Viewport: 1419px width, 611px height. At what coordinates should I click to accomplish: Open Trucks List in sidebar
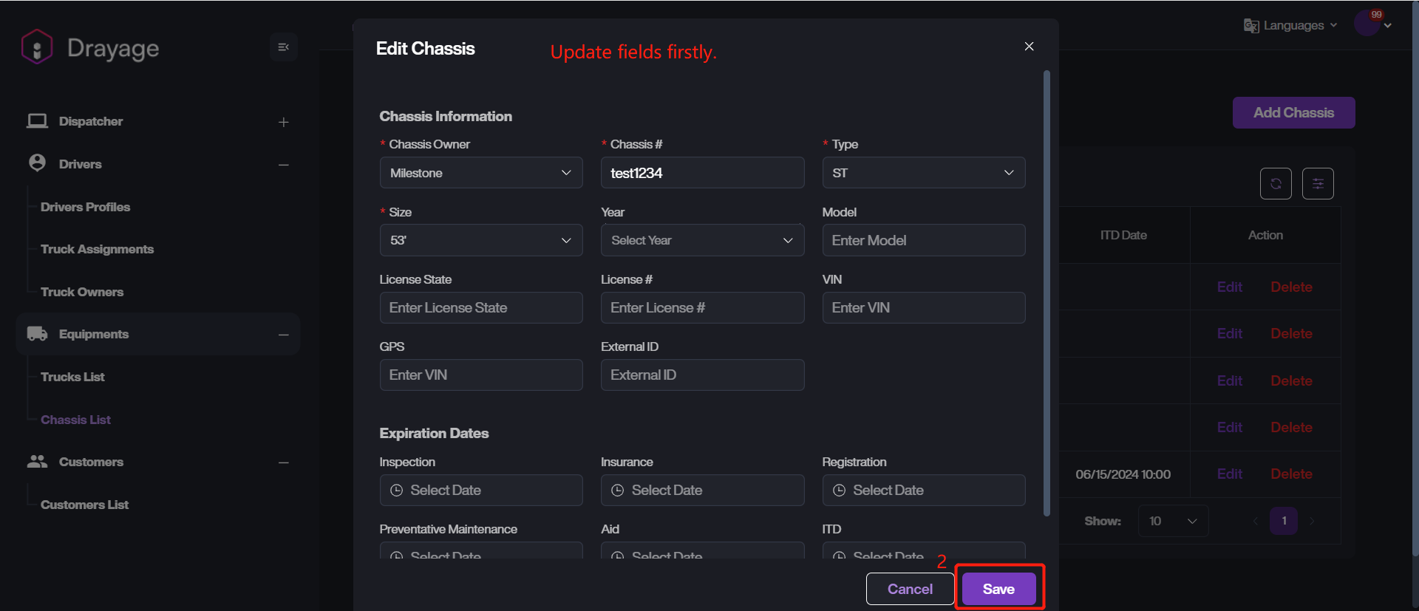tap(72, 377)
